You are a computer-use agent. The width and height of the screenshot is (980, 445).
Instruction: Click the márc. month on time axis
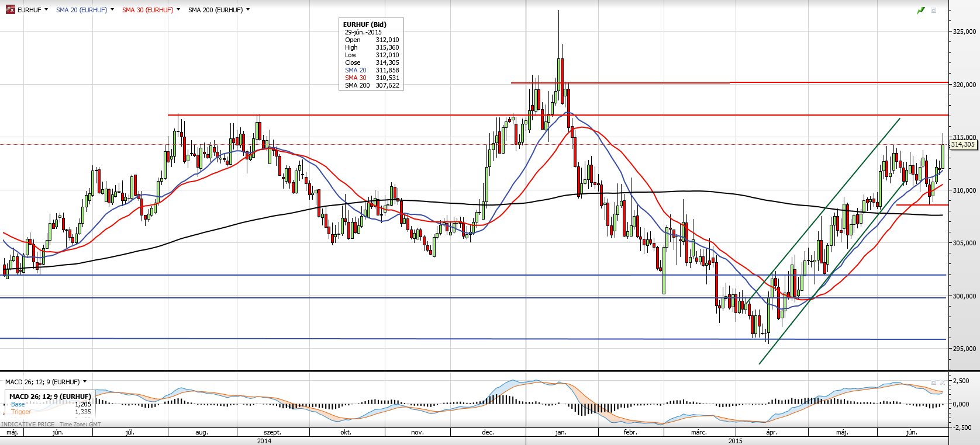(699, 432)
